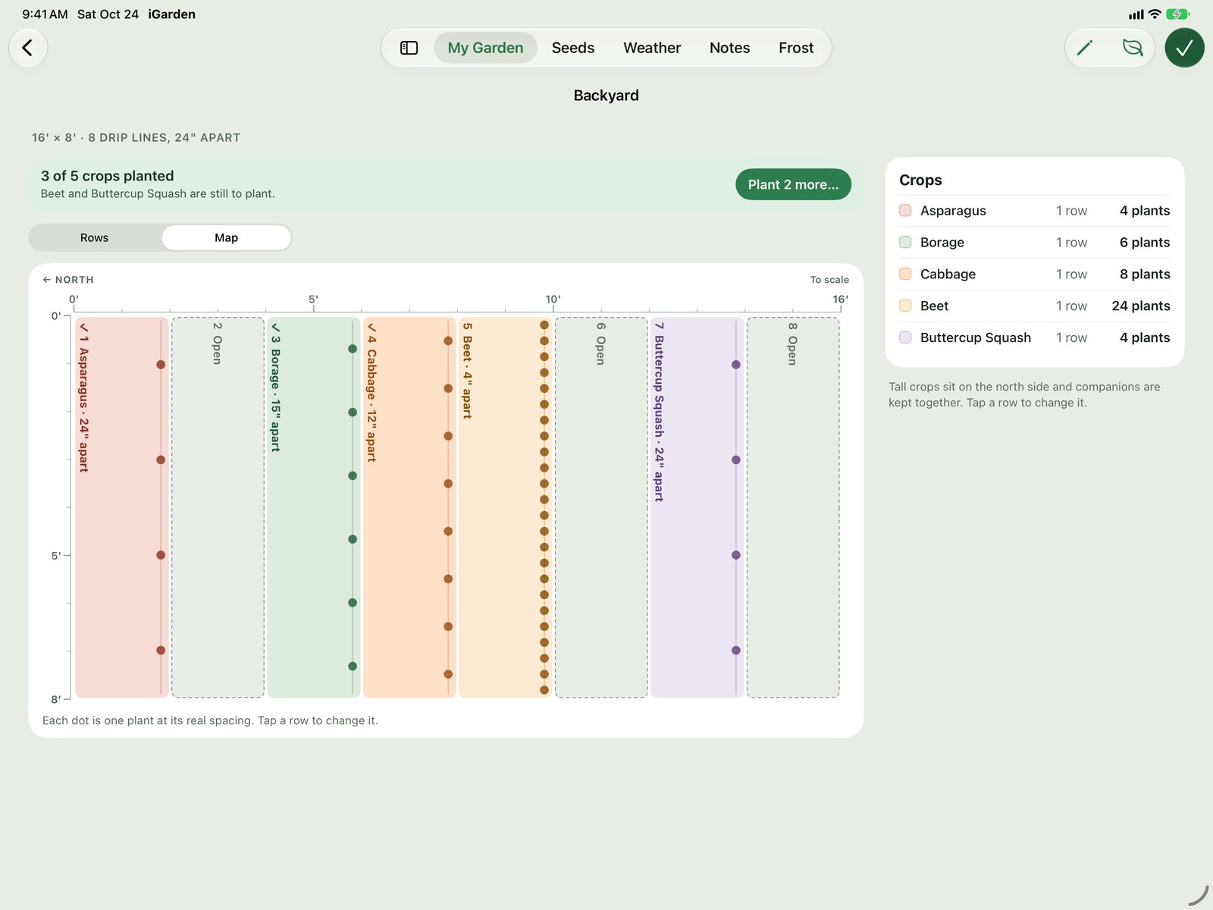Switch view to Rows
The height and width of the screenshot is (910, 1213).
(x=95, y=237)
